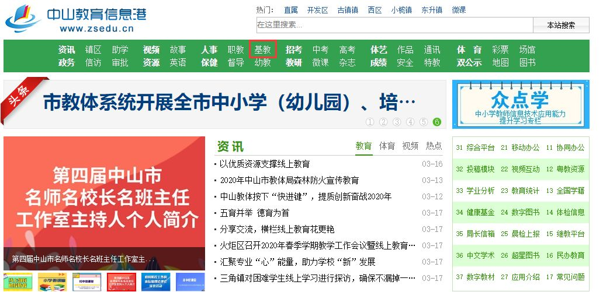The image size is (610, 292).
Task: Select the 小学微课堂 thumbnail with books
Action: (x=53, y=282)
